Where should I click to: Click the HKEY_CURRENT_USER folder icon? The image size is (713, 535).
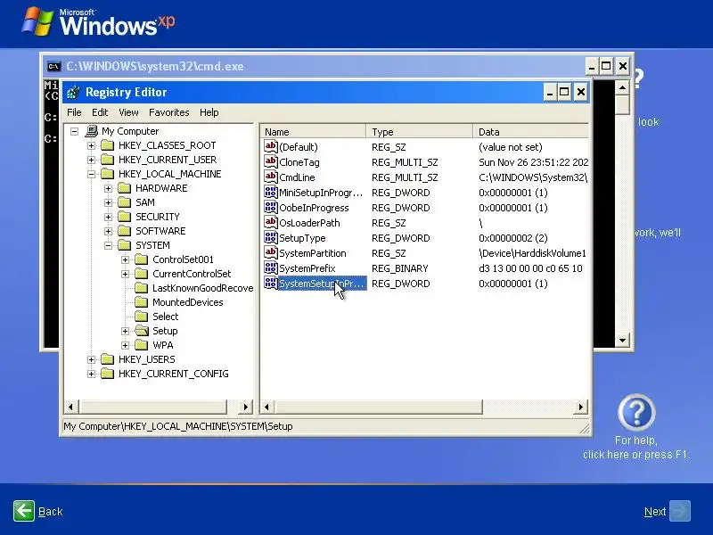click(108, 160)
